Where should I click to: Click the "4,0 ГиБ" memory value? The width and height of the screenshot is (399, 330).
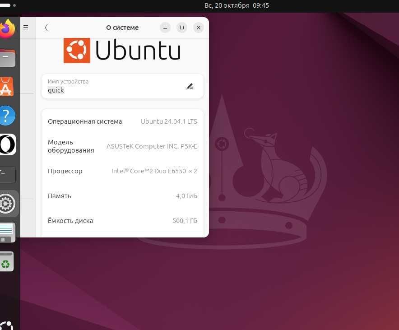click(x=186, y=196)
